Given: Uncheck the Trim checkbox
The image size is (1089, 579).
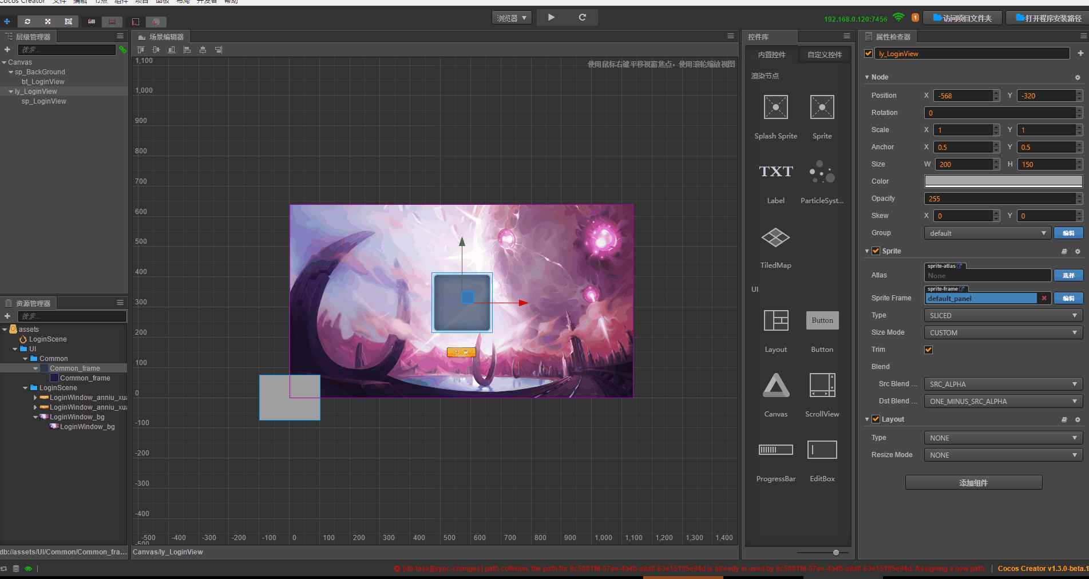Looking at the screenshot, I should coord(928,350).
